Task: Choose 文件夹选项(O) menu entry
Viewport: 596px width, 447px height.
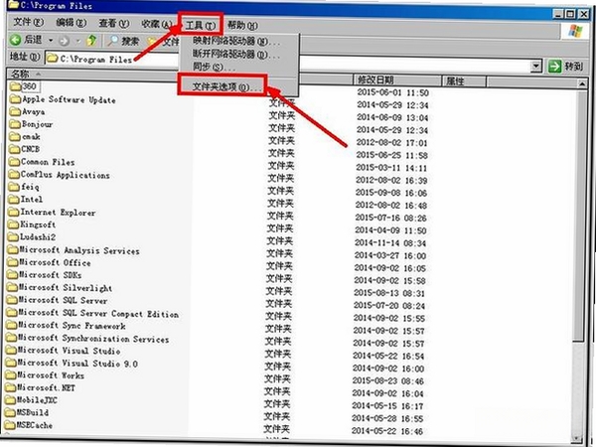Action: click(x=226, y=86)
